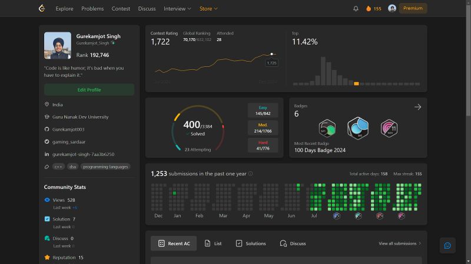The width and height of the screenshot is (471, 264).
Task: Click the LeetCode logo icon
Action: point(42,8)
